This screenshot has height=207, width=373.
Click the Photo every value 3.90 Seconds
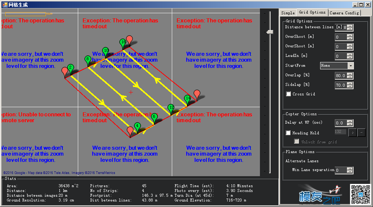point(239,190)
